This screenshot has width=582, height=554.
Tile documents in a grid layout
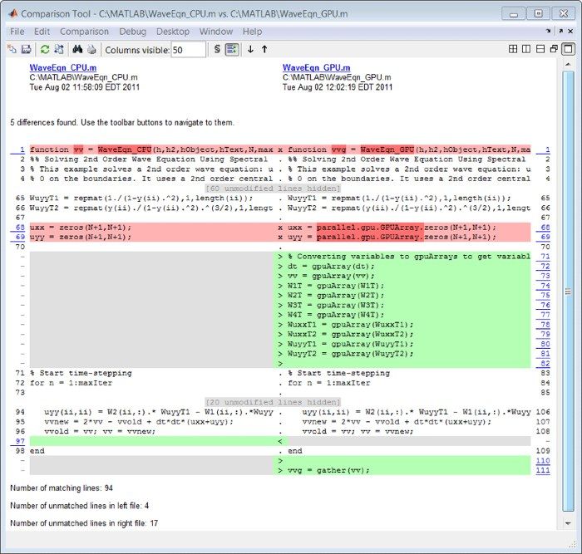pos(513,50)
